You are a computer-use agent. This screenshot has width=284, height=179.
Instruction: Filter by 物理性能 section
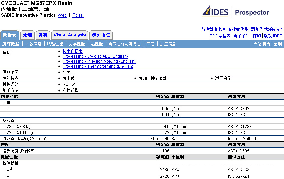click(55, 44)
